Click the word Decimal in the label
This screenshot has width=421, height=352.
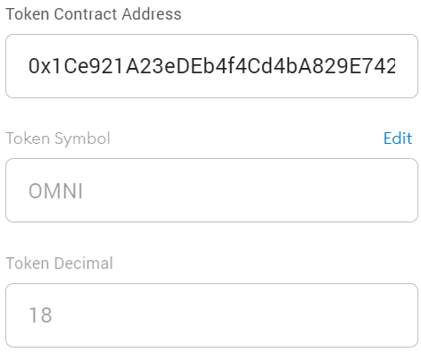85,264
